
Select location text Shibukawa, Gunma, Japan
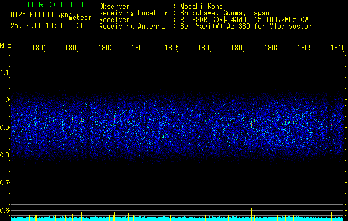click(x=225, y=13)
